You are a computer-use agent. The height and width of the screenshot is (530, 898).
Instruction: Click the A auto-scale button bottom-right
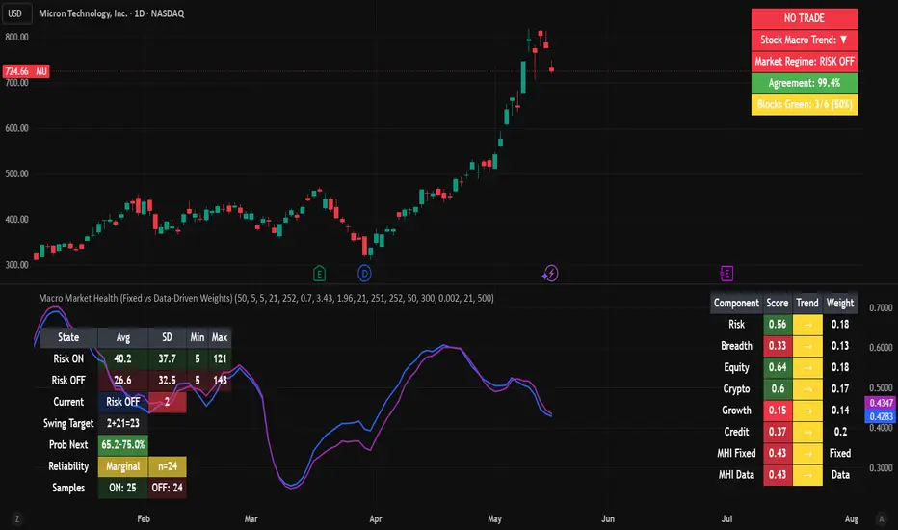click(881, 519)
